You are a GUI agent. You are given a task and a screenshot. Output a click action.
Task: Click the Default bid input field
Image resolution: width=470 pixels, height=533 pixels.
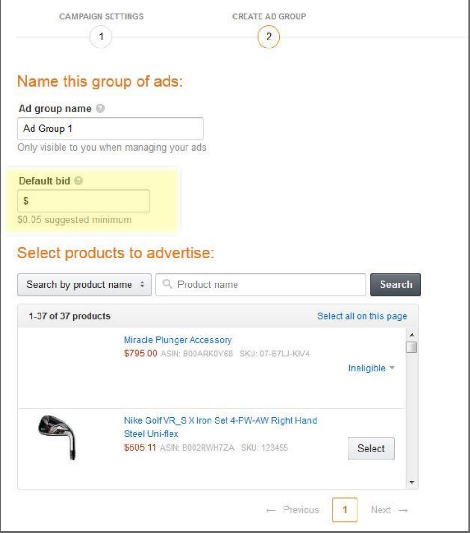pos(84,201)
